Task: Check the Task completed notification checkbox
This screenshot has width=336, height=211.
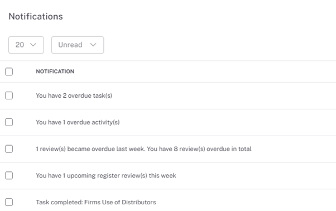Action: 9,202
